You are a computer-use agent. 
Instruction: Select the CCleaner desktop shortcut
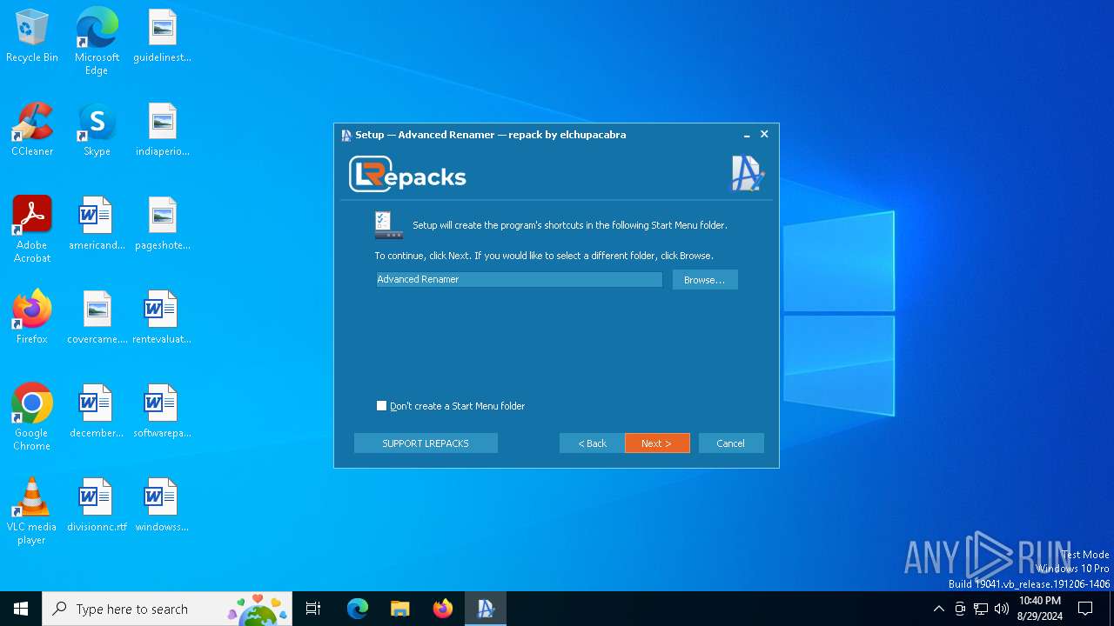coord(32,130)
